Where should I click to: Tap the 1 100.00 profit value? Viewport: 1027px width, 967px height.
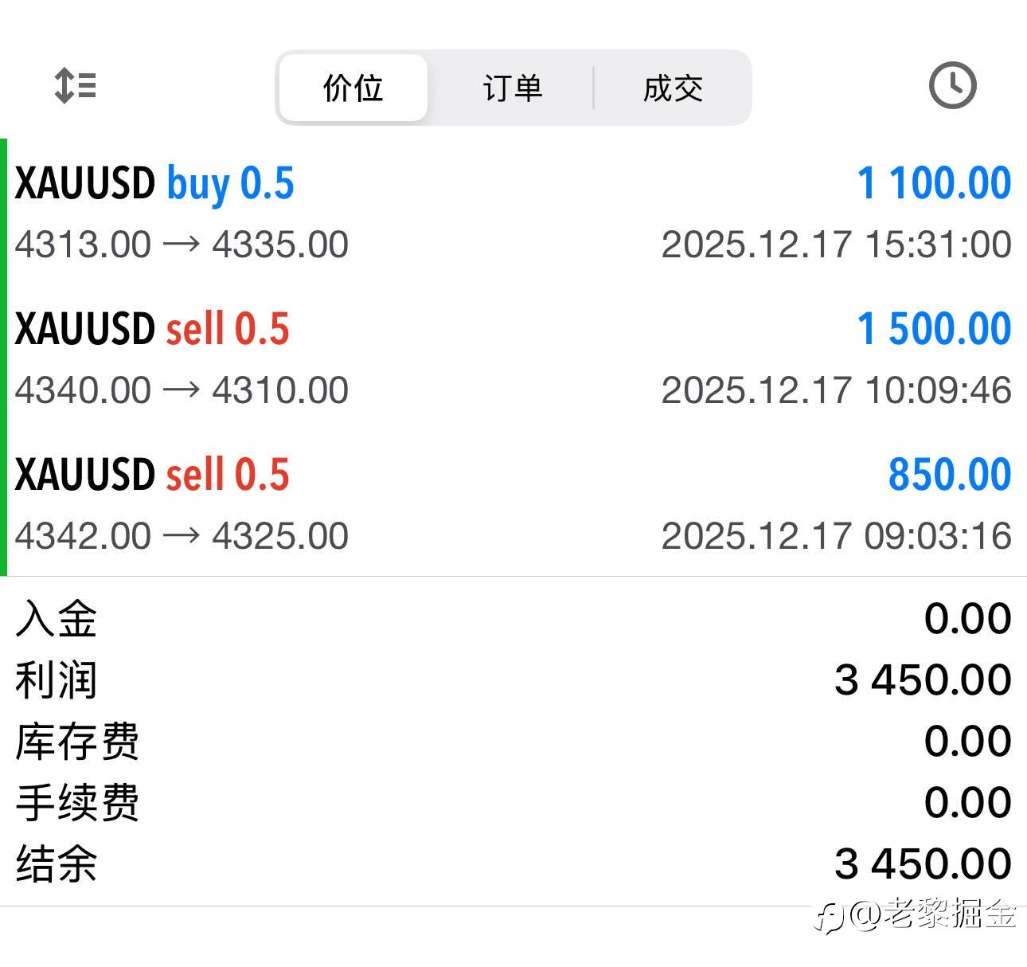(934, 184)
